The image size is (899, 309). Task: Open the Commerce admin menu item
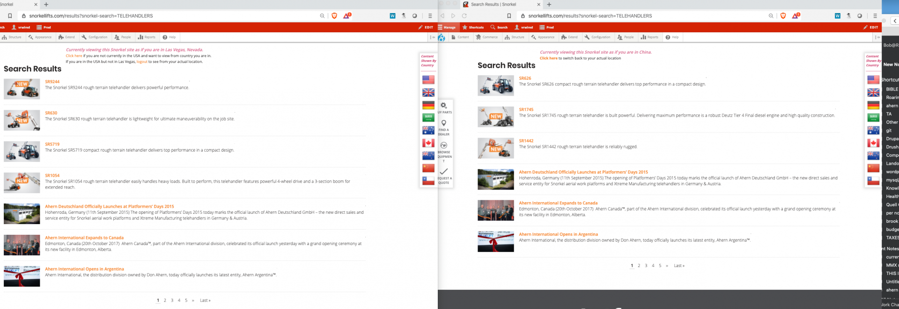point(487,37)
